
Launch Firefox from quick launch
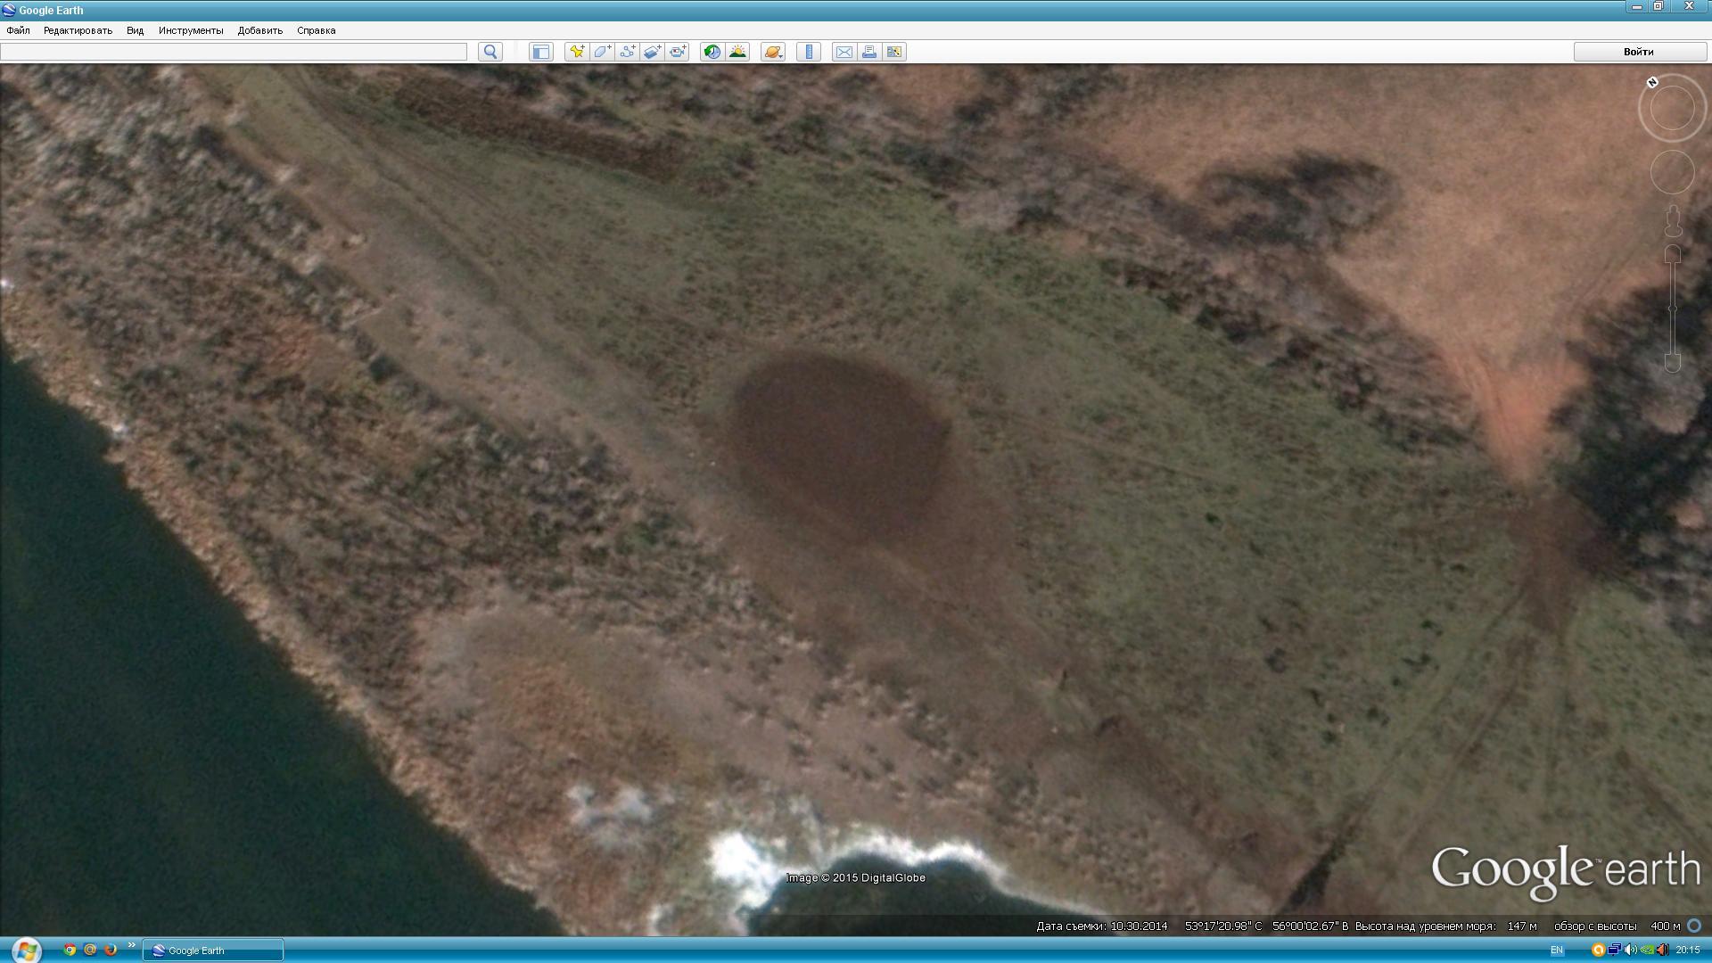(111, 951)
